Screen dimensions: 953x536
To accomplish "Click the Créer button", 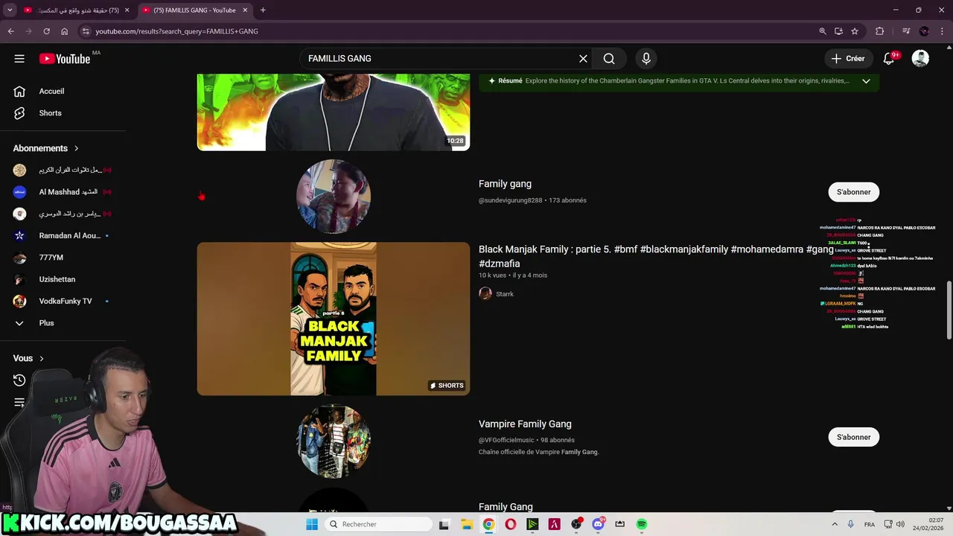I will point(848,59).
